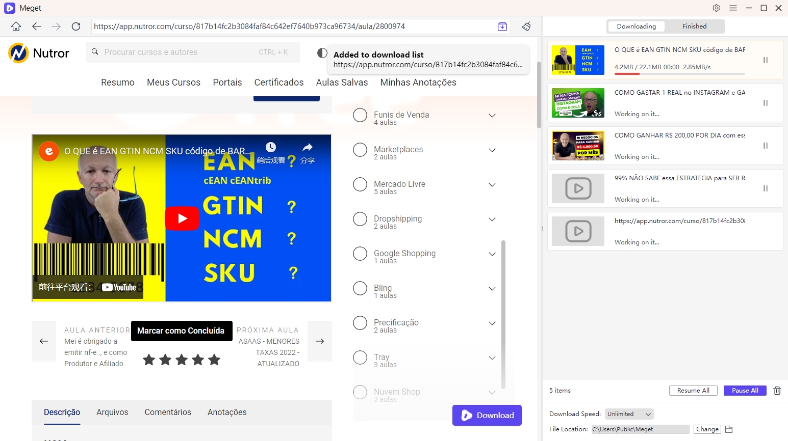This screenshot has height=441, width=788.
Task: Mark Tray module circle
Action: (360, 357)
